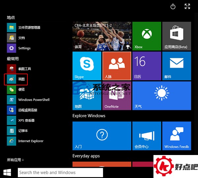Open the Maps (地图) tile

[87, 96]
